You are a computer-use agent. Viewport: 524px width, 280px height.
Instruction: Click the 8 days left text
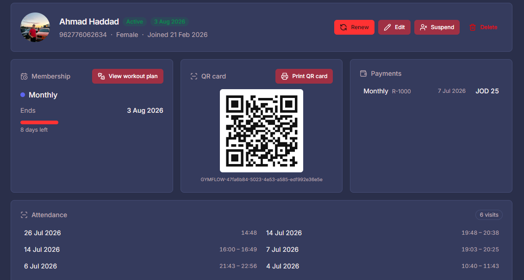click(x=34, y=130)
